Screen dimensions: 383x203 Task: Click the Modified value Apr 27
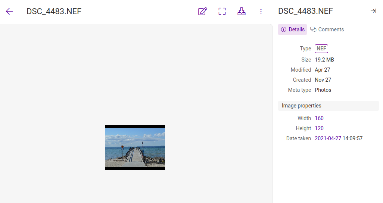coord(322,70)
